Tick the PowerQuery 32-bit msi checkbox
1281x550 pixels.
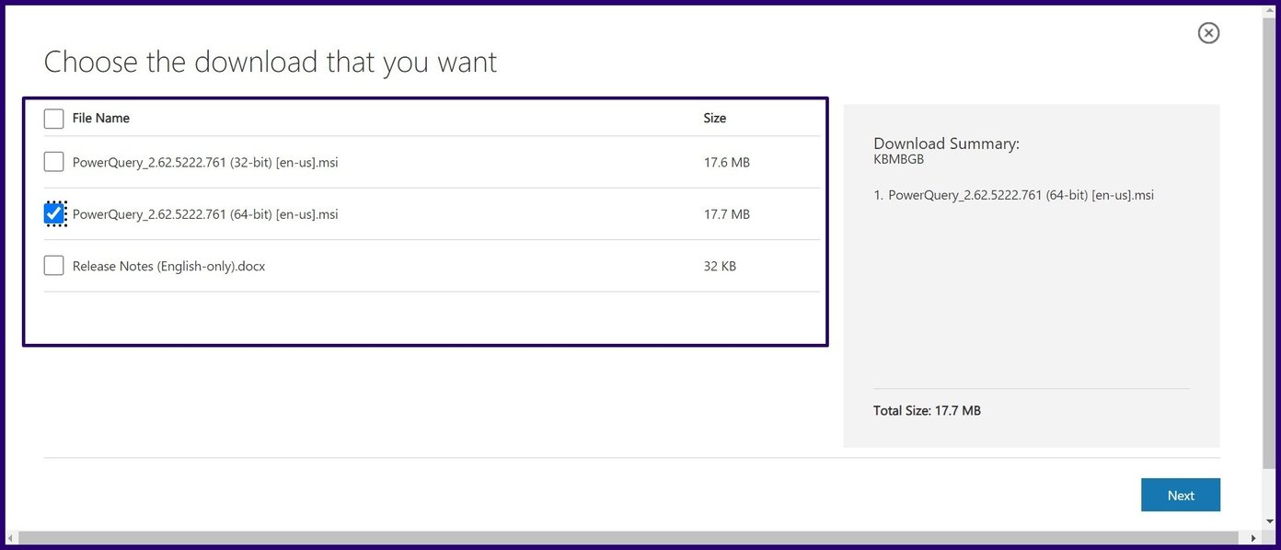(54, 162)
